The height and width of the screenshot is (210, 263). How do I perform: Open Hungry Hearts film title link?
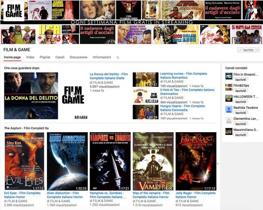pos(182,108)
